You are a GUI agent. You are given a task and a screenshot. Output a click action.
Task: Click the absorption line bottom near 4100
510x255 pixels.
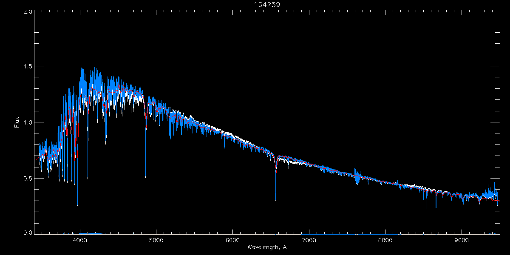(88, 178)
